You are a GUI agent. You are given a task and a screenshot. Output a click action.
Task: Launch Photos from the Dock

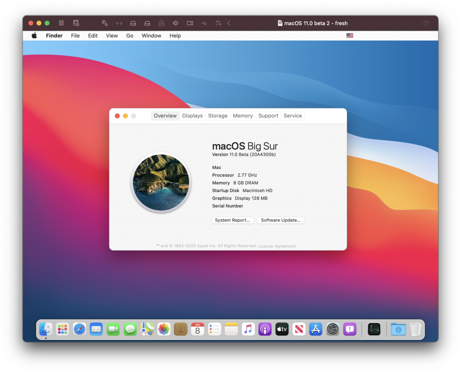pyautogui.click(x=164, y=329)
